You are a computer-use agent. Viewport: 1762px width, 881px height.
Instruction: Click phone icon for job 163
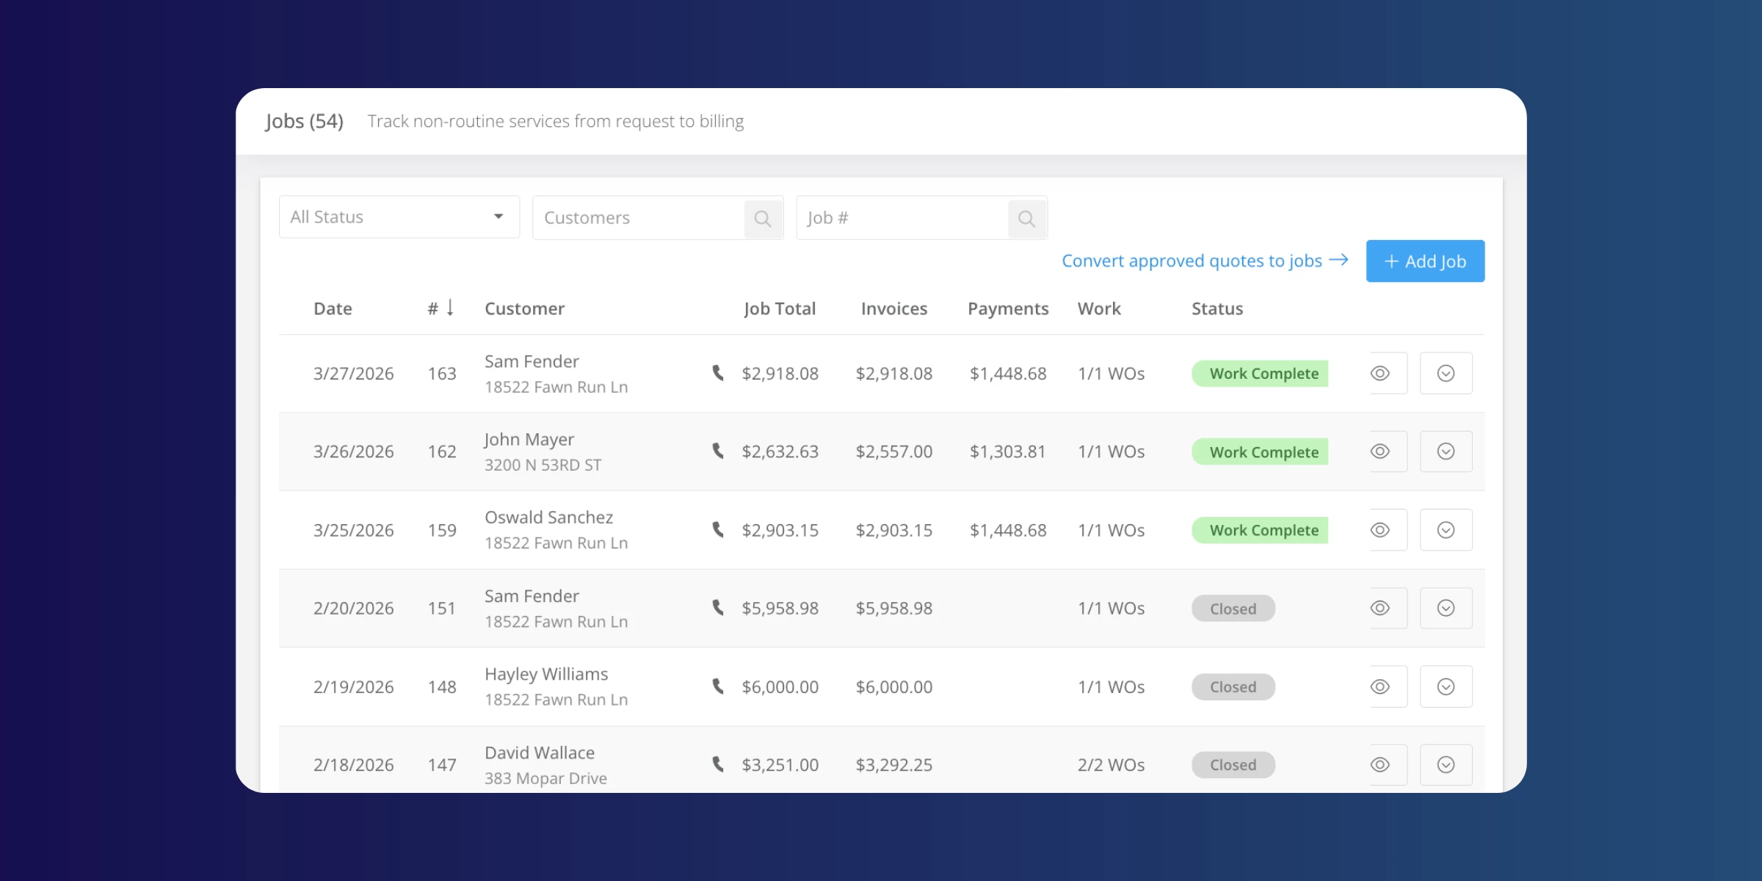(x=718, y=373)
